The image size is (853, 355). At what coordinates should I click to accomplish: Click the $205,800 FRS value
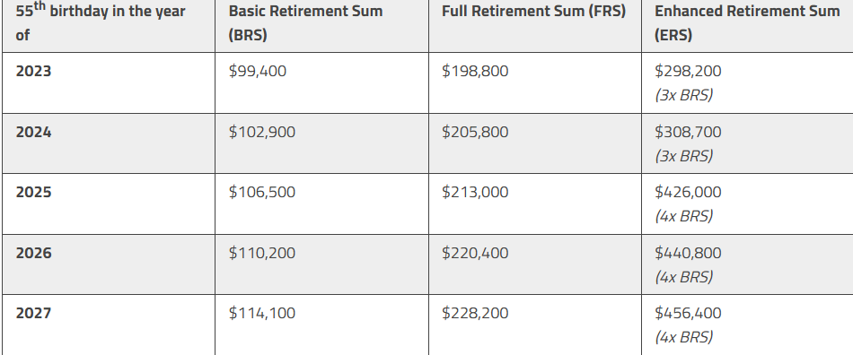475,132
